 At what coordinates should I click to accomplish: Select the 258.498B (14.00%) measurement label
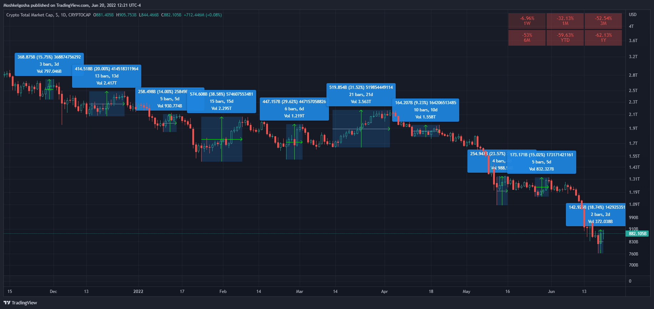(170, 99)
